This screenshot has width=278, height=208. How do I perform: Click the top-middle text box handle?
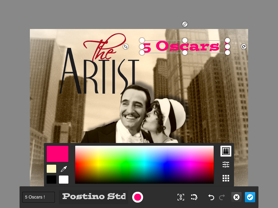(x=185, y=40)
